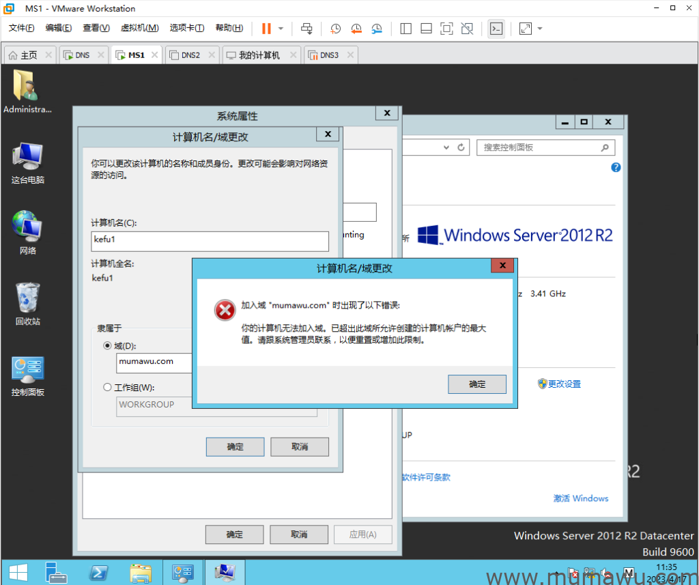The height and width of the screenshot is (585, 699).
Task: Open the dropdown arrow beside pause button
Action: [x=281, y=29]
